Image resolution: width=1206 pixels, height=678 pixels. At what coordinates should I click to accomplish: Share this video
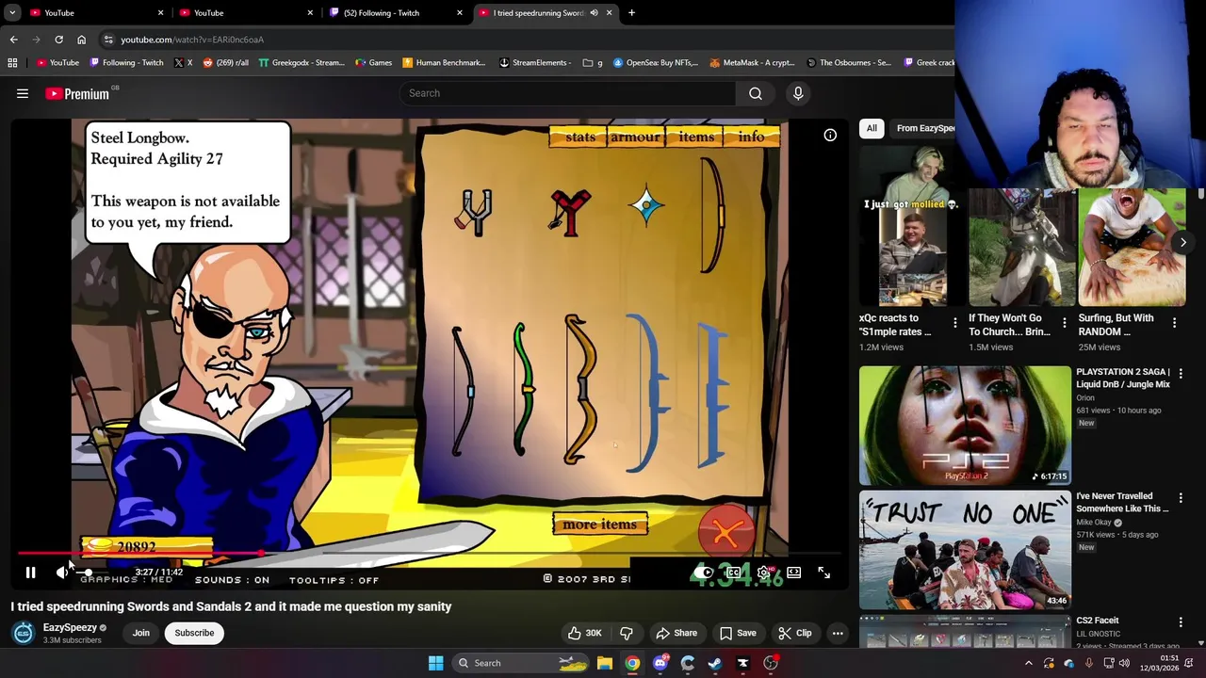tap(676, 633)
